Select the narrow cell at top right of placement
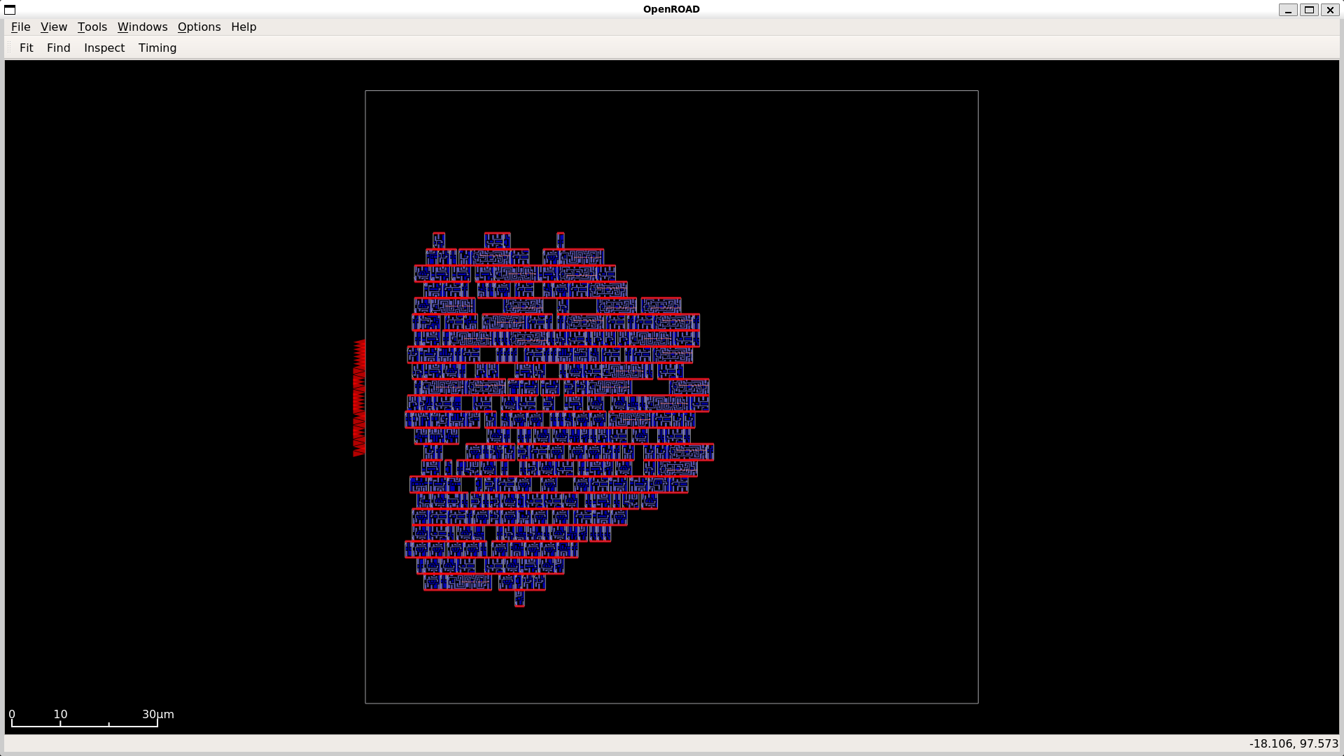Viewport: 1344px width, 756px height. (x=561, y=240)
